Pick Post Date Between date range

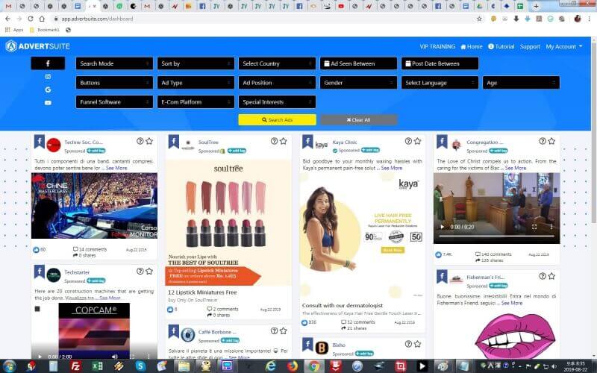coord(440,63)
